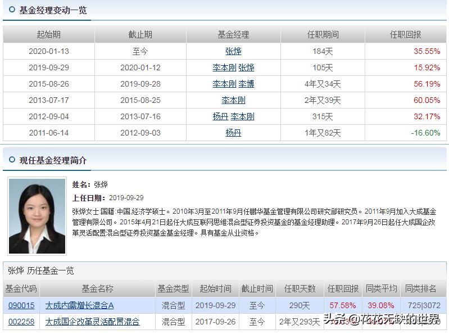Select the 60.05% return value
The height and width of the screenshot is (334, 449).
(x=427, y=100)
